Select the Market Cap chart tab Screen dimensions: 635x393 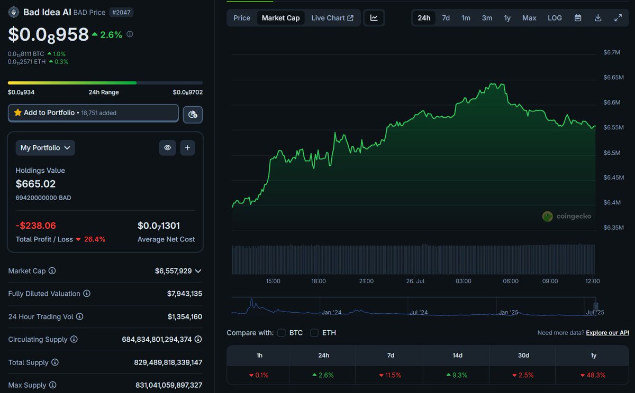[280, 18]
